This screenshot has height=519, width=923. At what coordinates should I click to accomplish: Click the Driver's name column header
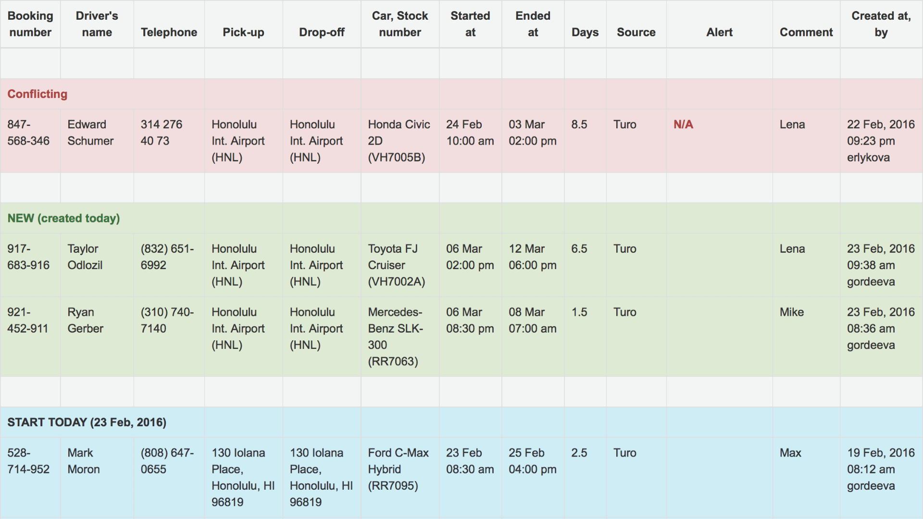coord(97,24)
